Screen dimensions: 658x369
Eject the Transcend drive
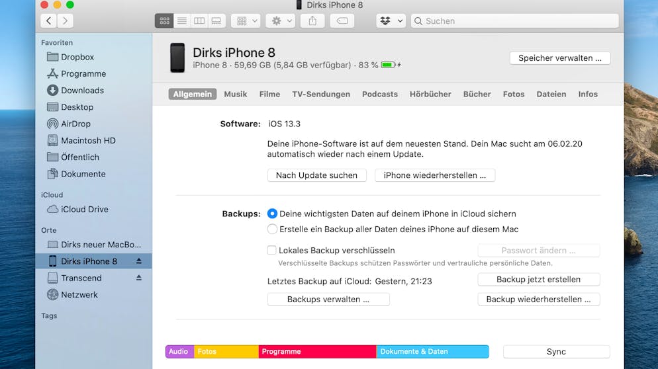click(139, 278)
